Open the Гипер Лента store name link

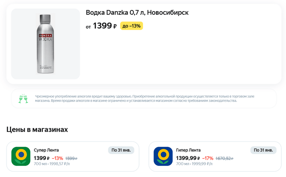pos(188,150)
